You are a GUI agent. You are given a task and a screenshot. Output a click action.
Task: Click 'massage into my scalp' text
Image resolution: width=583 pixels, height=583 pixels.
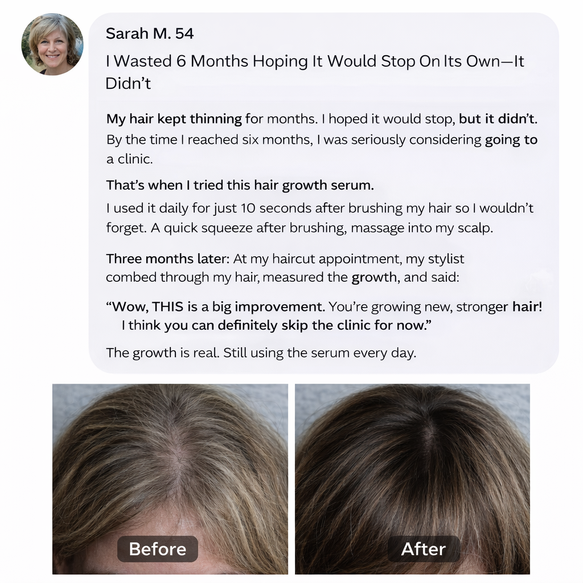click(422, 228)
